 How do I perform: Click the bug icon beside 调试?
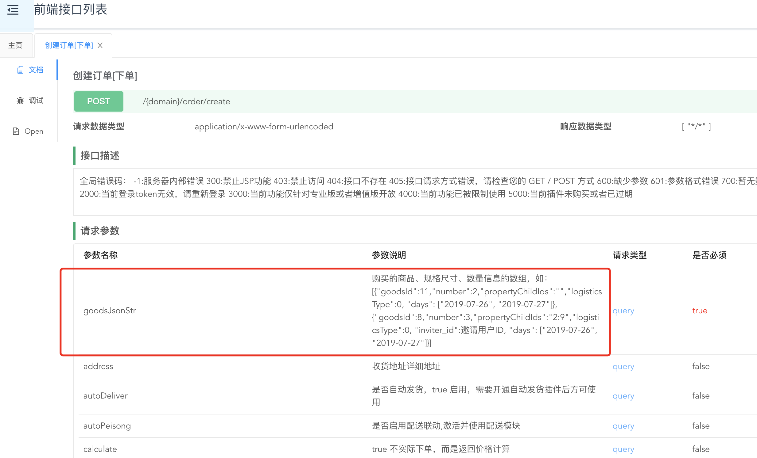[20, 101]
